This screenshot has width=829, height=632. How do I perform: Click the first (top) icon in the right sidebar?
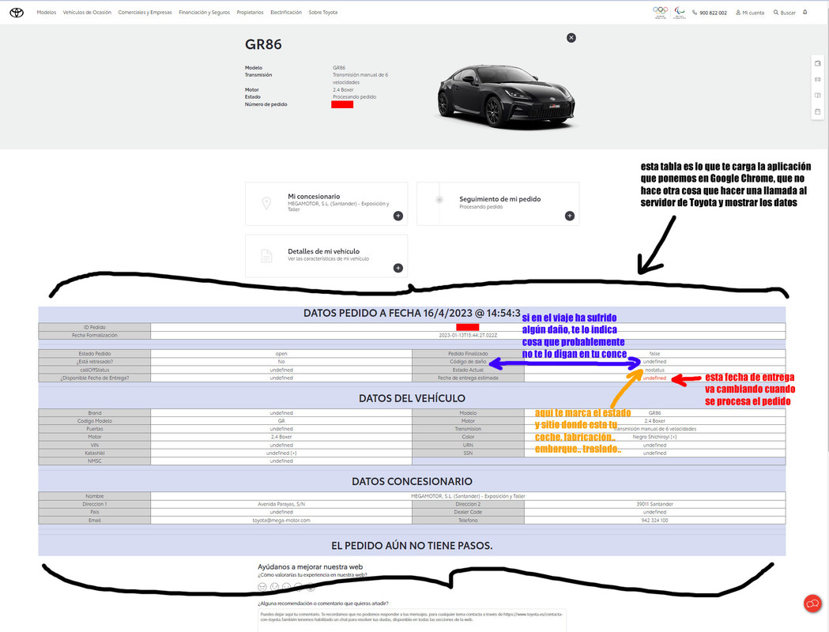[817, 63]
